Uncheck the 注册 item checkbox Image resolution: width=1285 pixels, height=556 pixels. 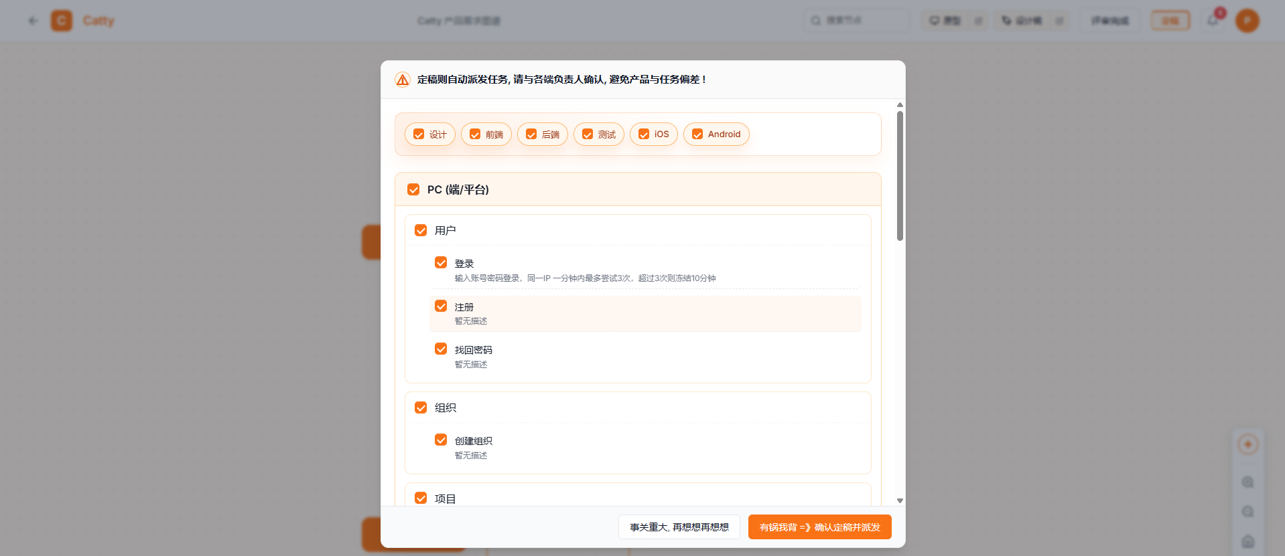tap(441, 306)
